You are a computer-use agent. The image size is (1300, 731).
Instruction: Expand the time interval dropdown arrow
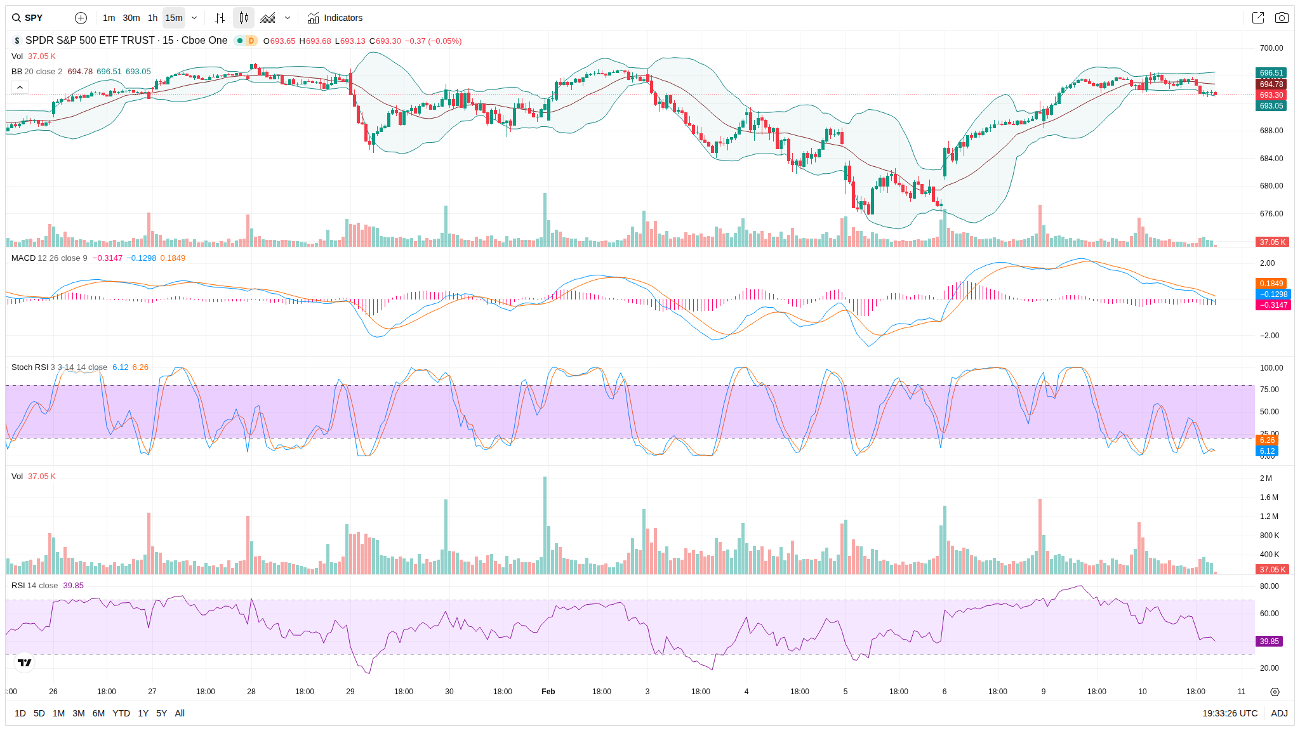pos(194,18)
